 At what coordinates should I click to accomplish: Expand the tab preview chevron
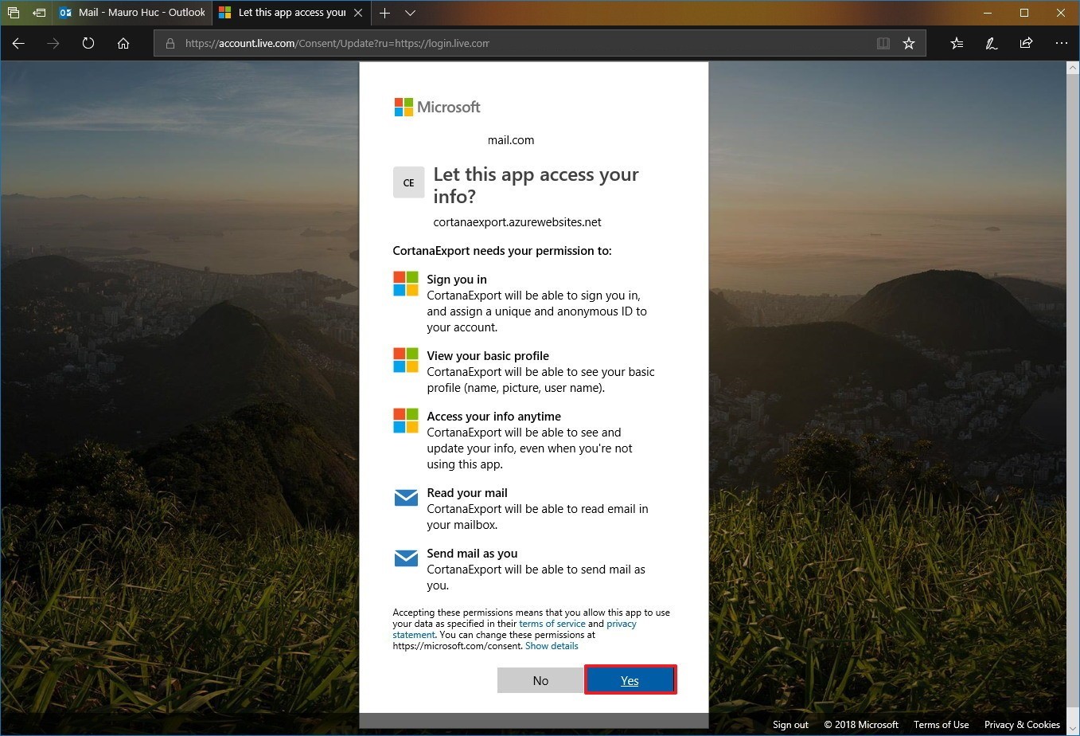pos(410,13)
